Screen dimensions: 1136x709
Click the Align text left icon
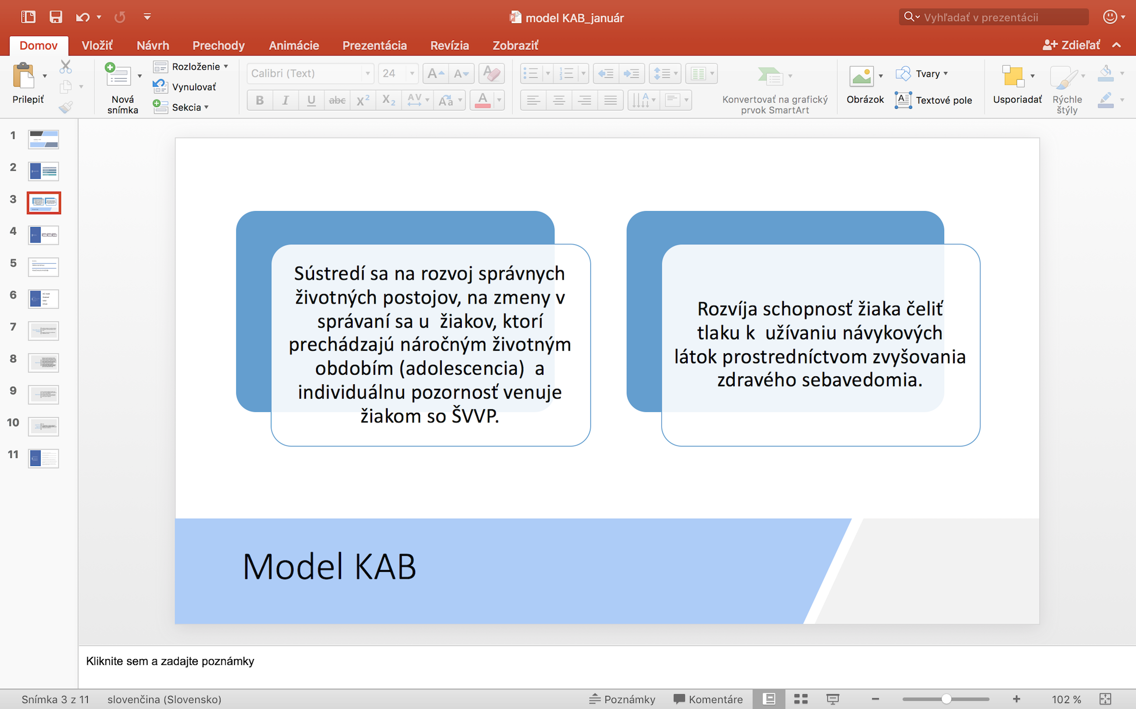(533, 100)
